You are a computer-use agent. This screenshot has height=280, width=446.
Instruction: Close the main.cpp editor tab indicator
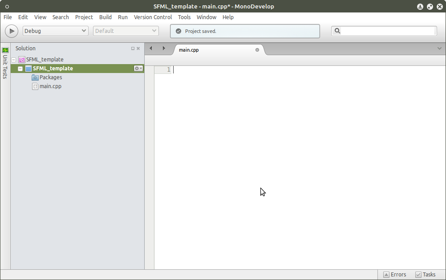point(257,50)
